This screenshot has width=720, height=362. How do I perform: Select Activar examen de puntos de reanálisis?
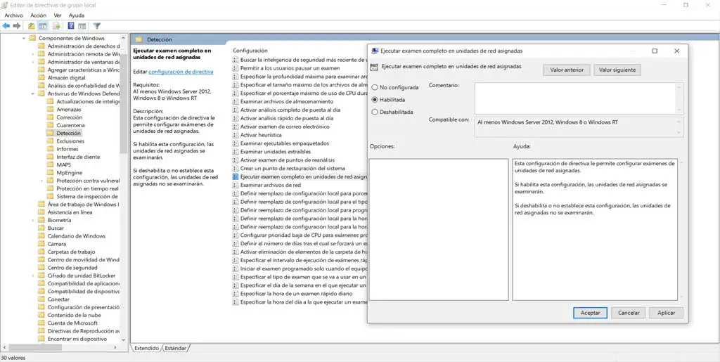pyautogui.click(x=288, y=160)
